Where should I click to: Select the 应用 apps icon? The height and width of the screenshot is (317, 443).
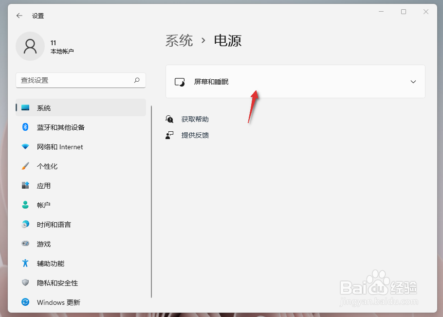point(25,185)
